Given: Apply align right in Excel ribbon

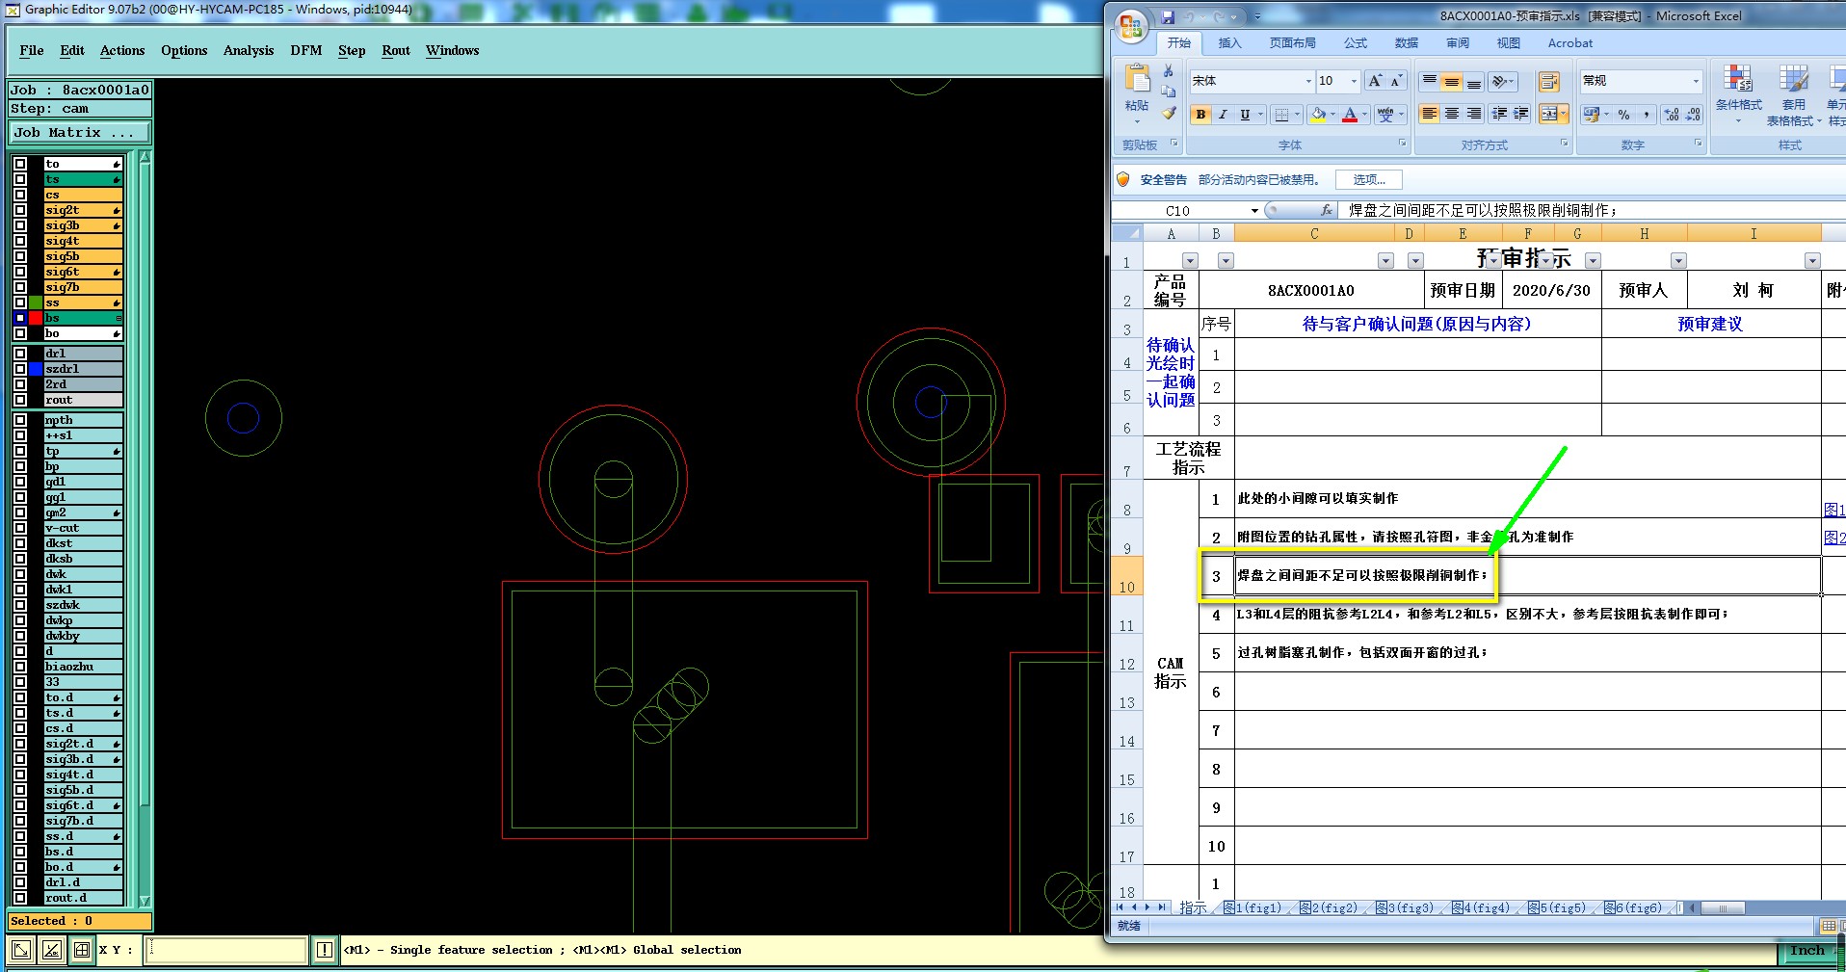Looking at the screenshot, I should tap(1474, 115).
